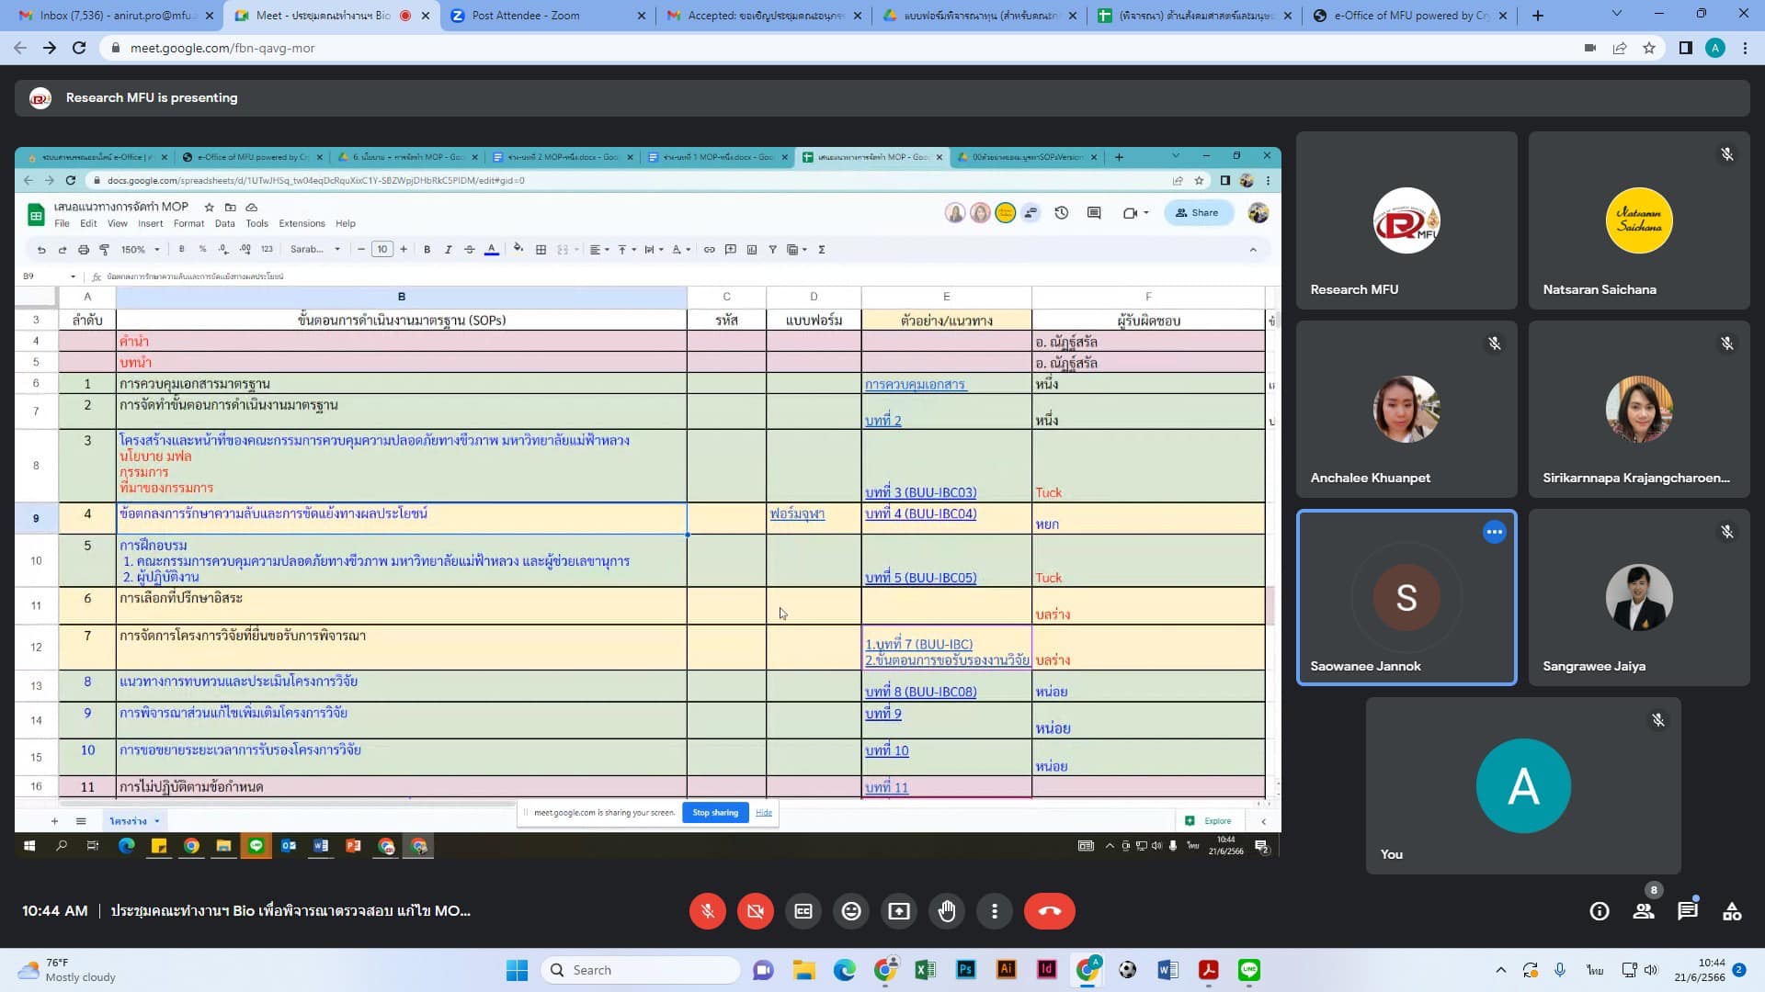This screenshot has width=1765, height=992.
Task: Open options on Saowanee Jannok tile
Action: click(1495, 532)
